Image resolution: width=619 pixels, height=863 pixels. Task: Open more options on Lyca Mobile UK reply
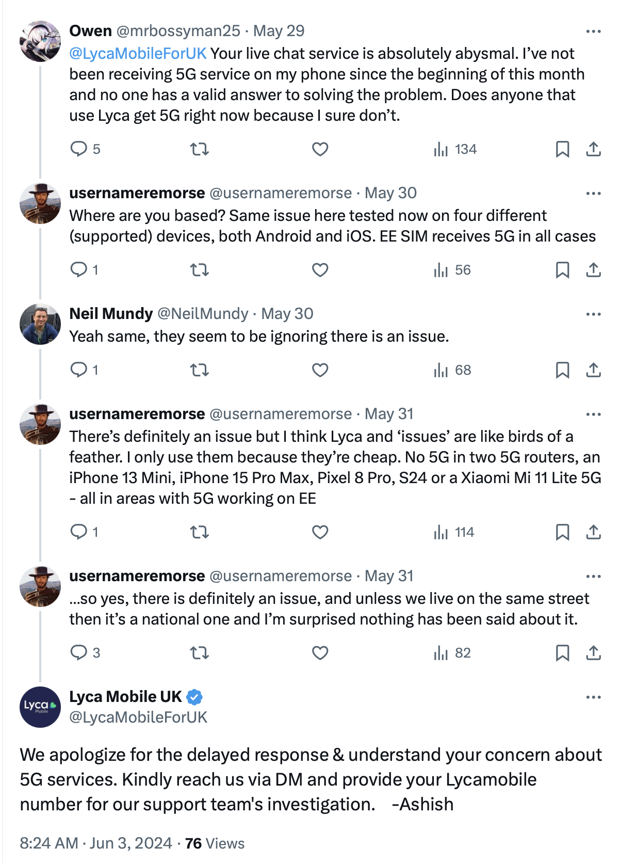point(593,697)
